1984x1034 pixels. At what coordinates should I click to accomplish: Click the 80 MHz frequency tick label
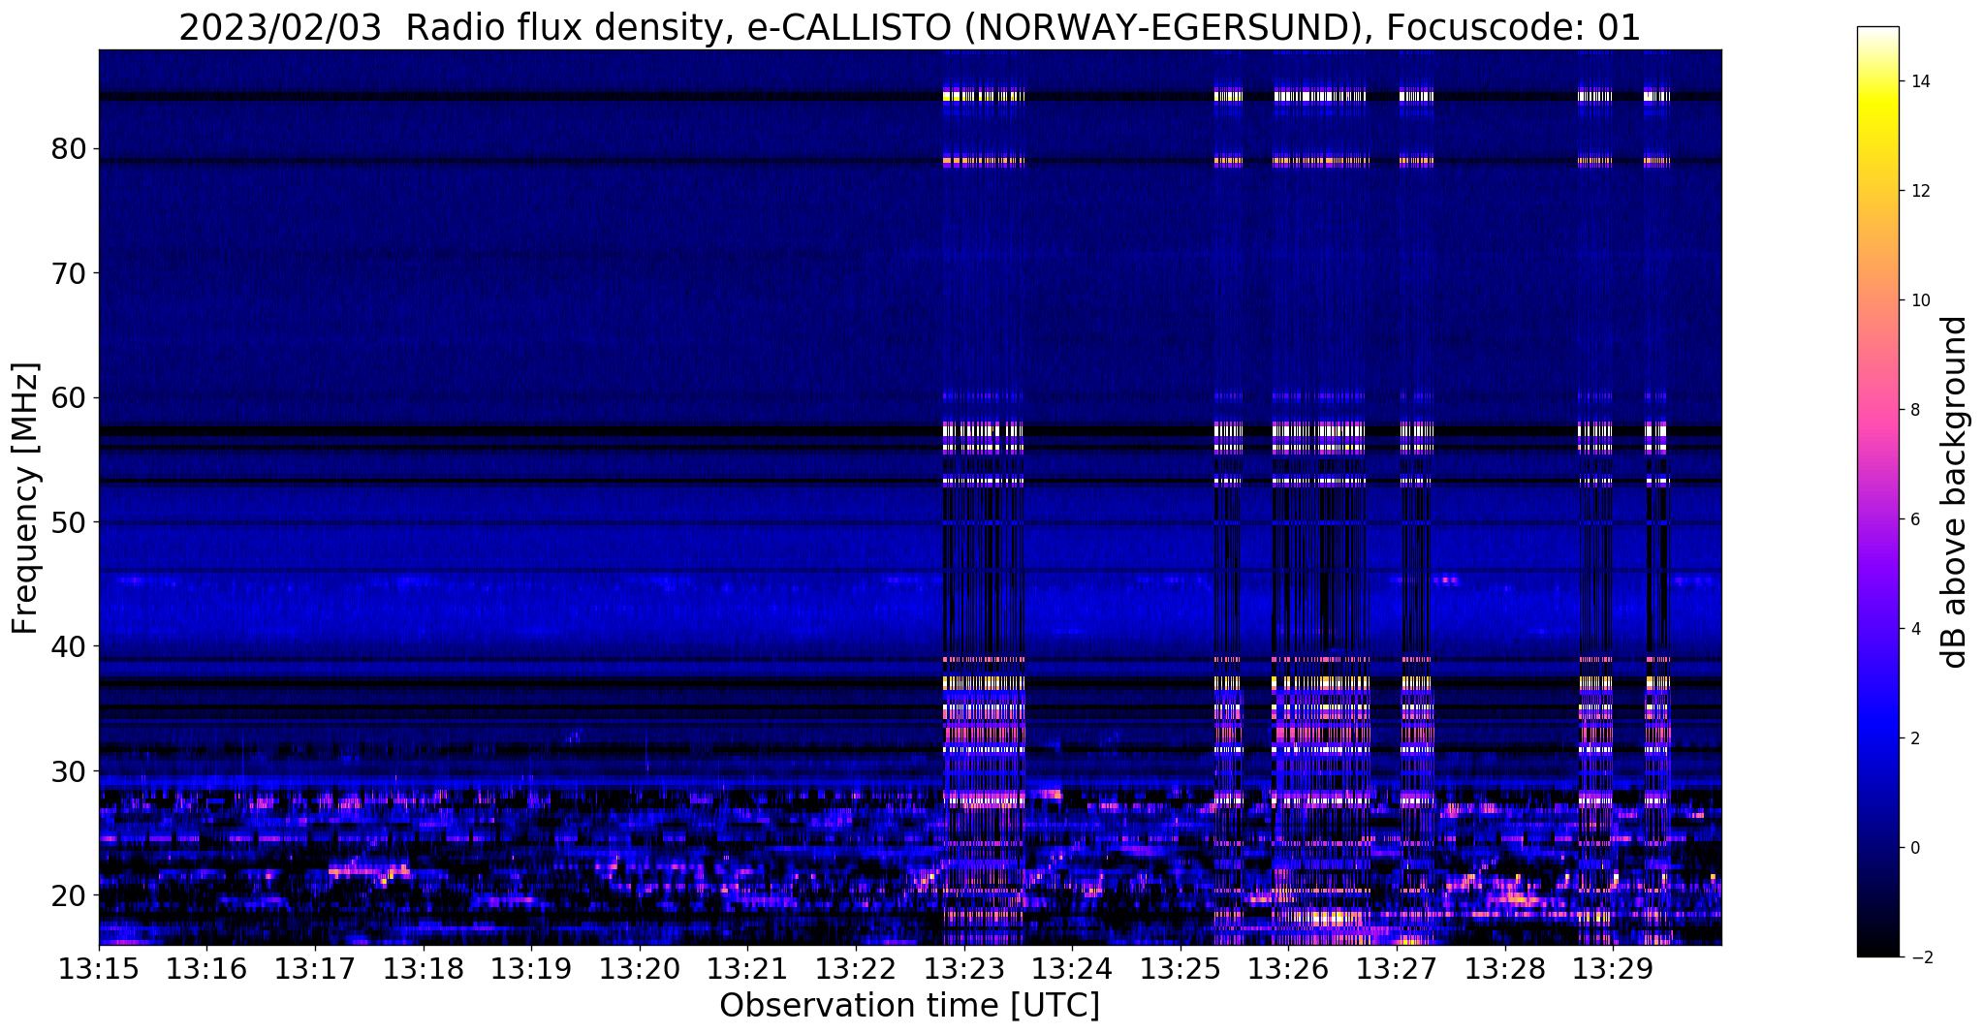click(68, 149)
